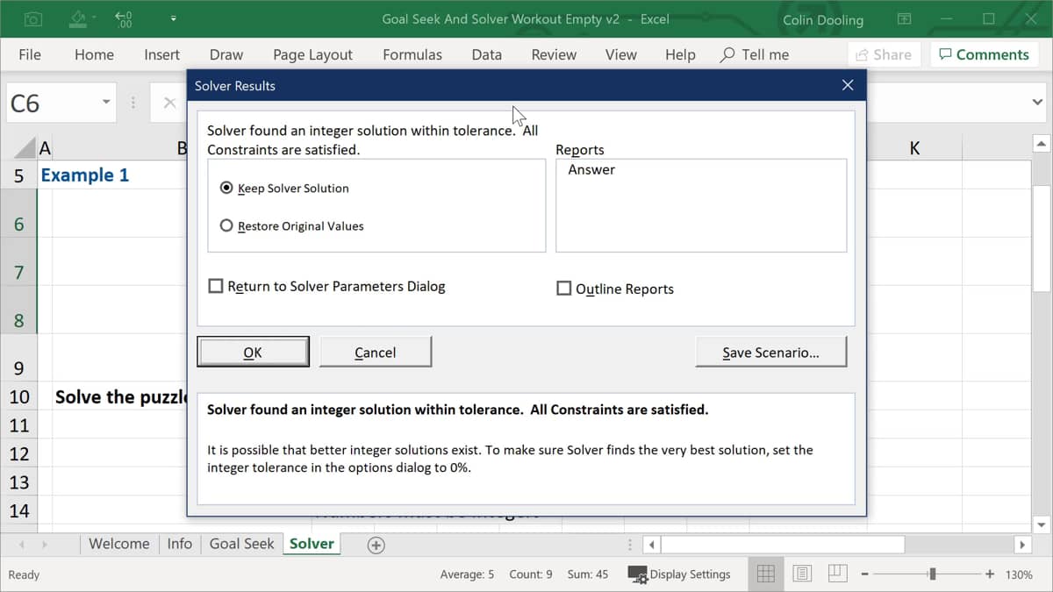Click Sum: 45 in status bar
The height and width of the screenshot is (592, 1053).
pyautogui.click(x=587, y=574)
